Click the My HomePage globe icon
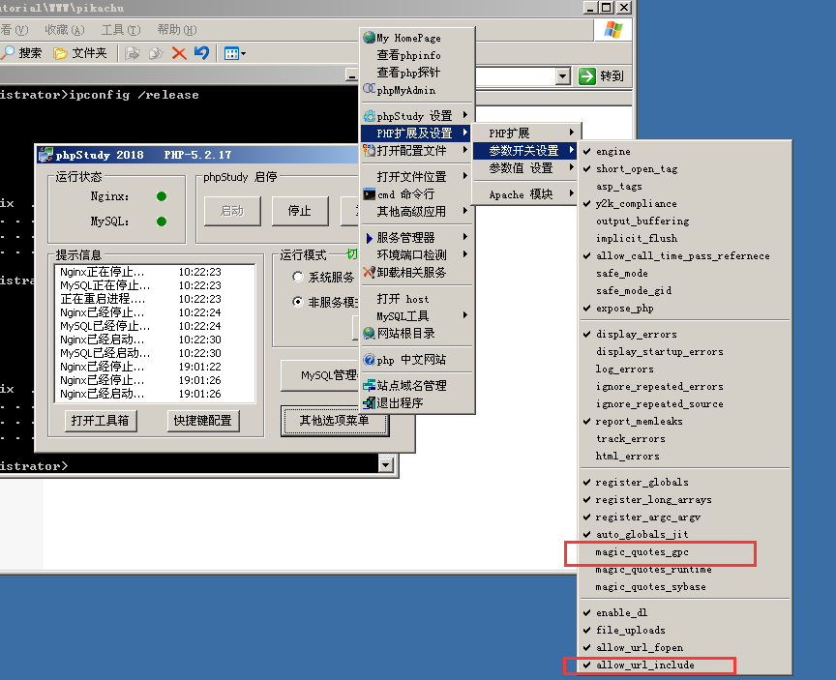 point(369,38)
